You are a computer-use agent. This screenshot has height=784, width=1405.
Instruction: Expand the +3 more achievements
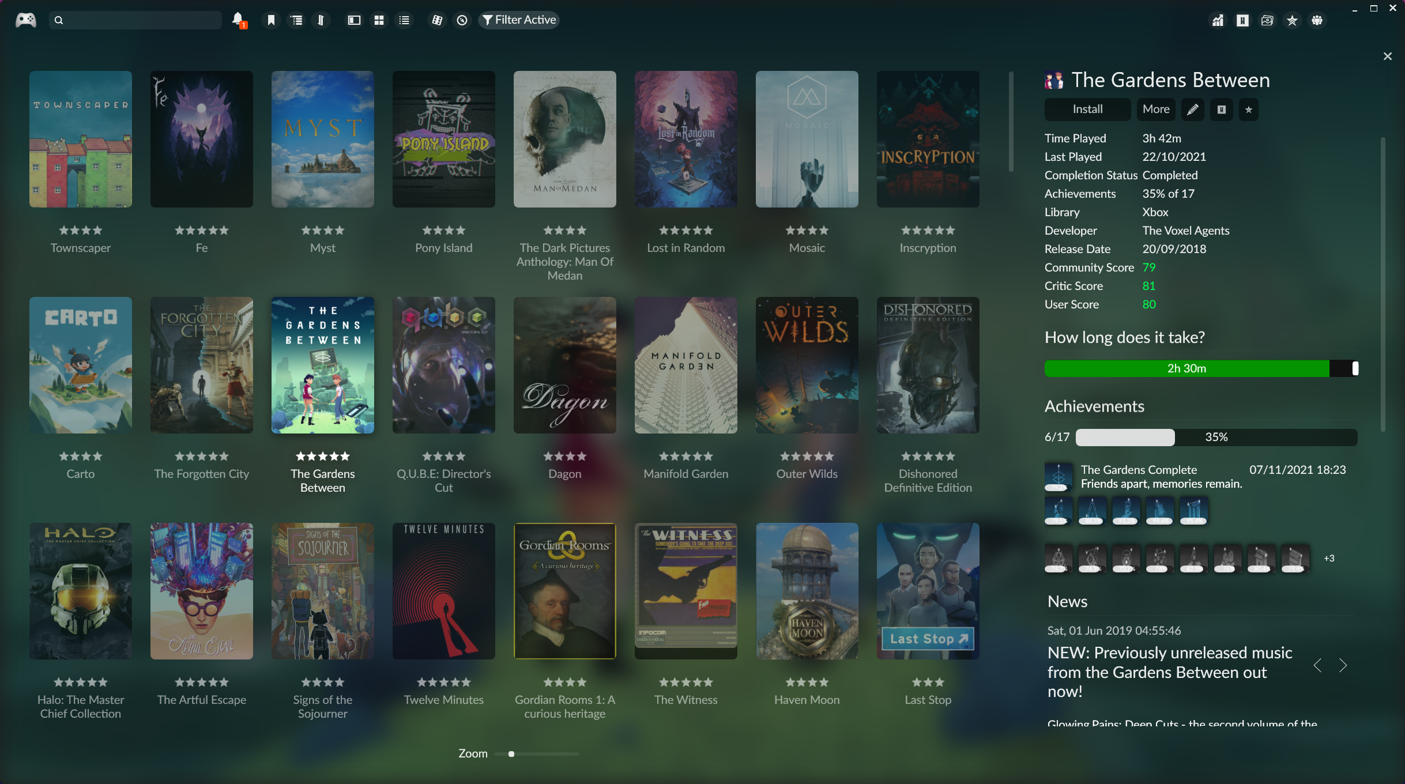coord(1329,558)
